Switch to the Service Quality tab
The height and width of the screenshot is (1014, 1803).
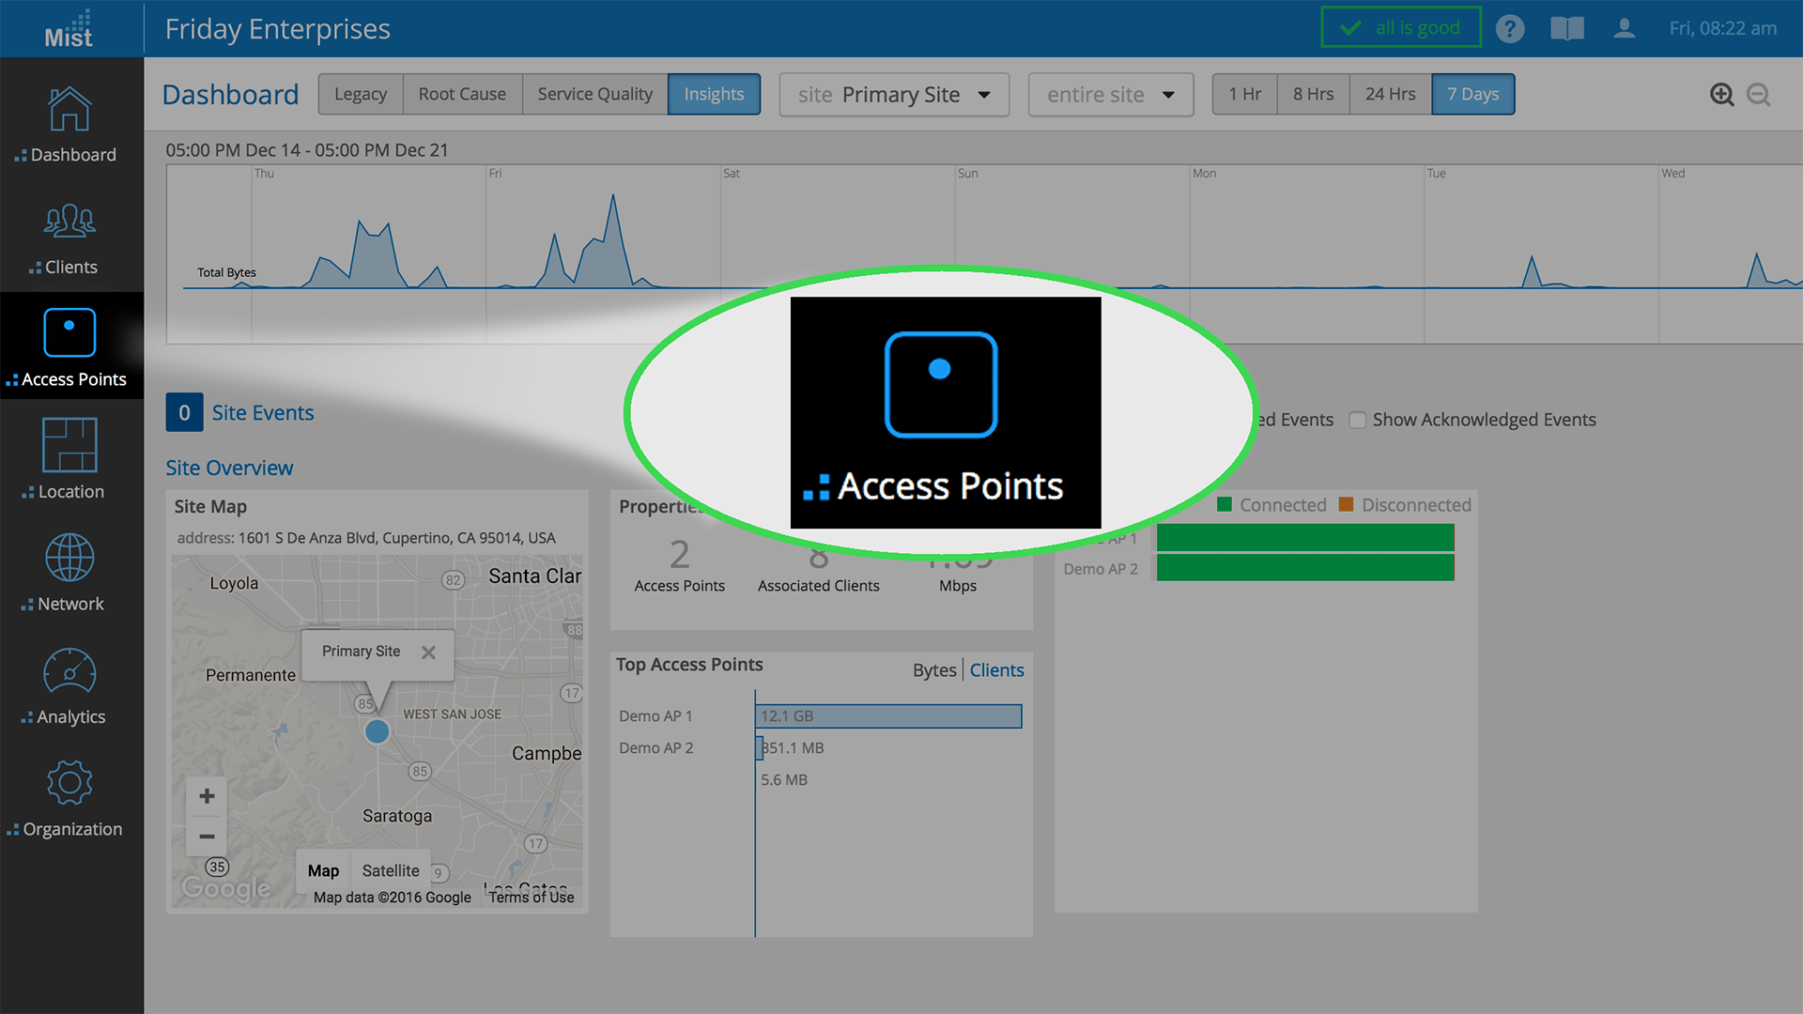click(594, 95)
